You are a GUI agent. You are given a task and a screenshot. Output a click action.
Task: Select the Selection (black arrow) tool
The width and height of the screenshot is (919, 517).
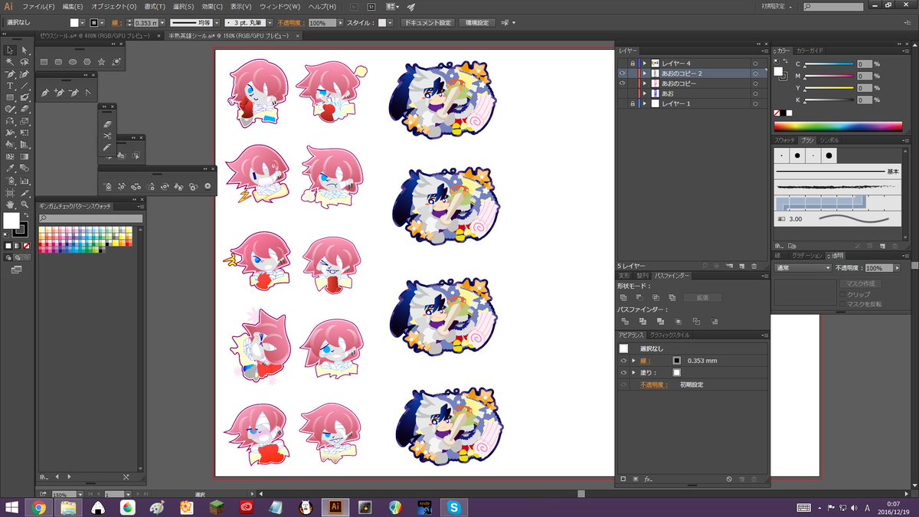coord(10,51)
